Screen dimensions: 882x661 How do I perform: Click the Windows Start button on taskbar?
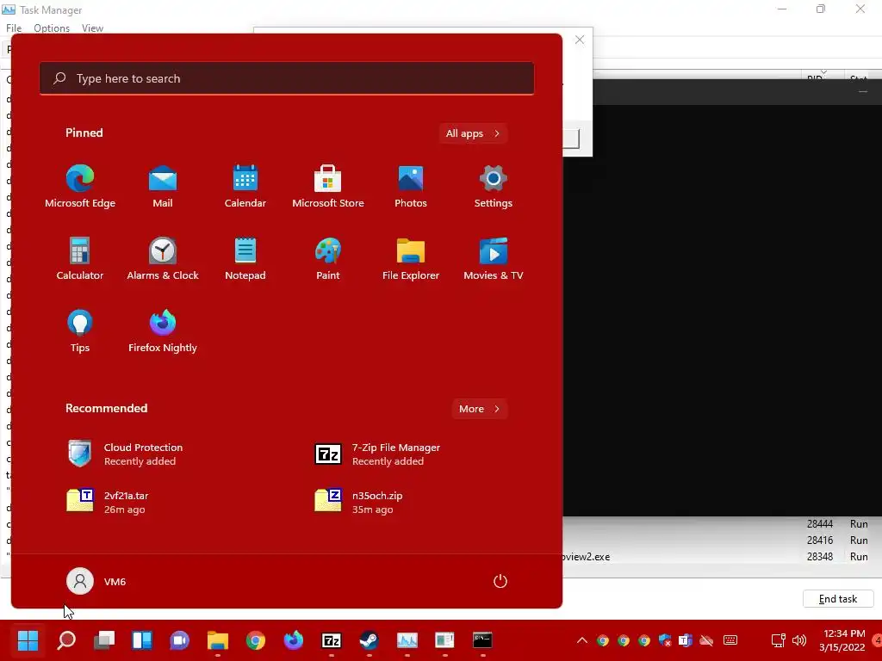tap(28, 640)
